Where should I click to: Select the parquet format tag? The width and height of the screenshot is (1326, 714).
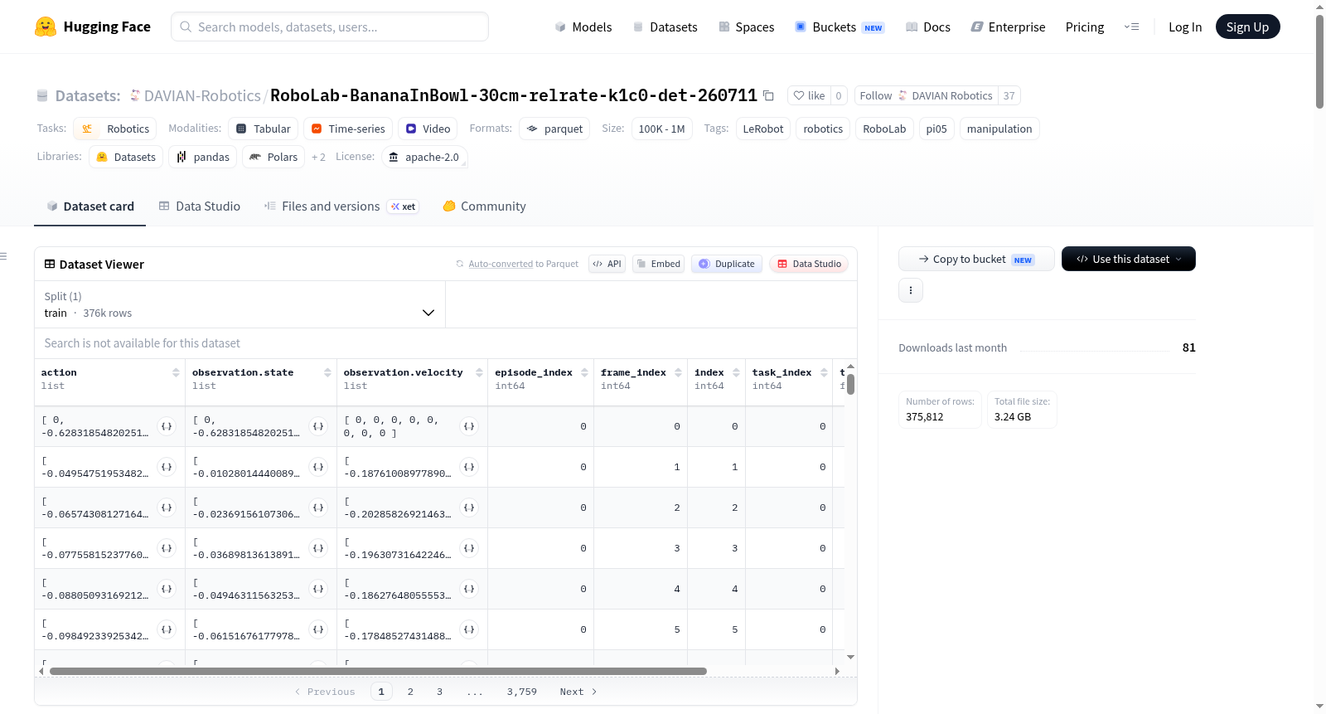(x=554, y=129)
